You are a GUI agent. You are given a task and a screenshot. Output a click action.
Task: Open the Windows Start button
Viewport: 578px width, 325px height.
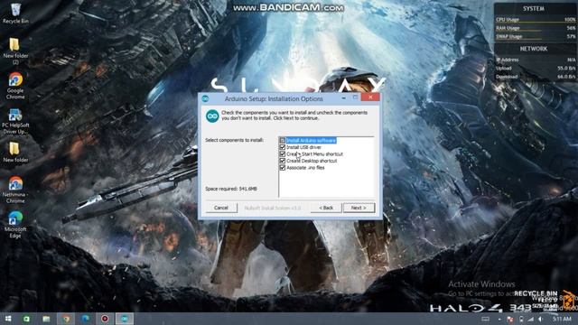(8, 319)
